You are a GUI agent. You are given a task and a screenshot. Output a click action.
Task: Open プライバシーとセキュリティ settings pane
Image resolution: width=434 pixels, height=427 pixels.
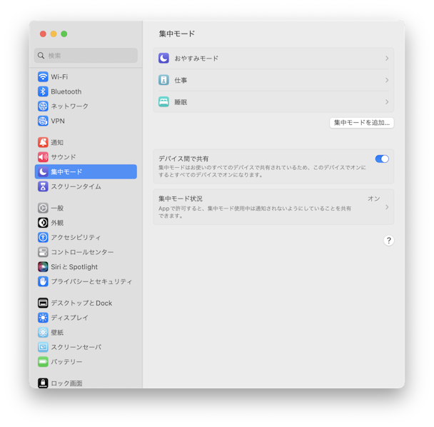[x=86, y=281]
